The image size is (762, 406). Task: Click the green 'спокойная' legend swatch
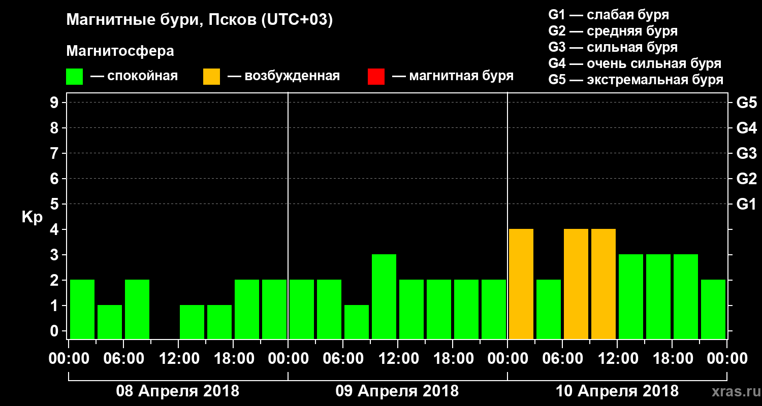click(x=74, y=77)
